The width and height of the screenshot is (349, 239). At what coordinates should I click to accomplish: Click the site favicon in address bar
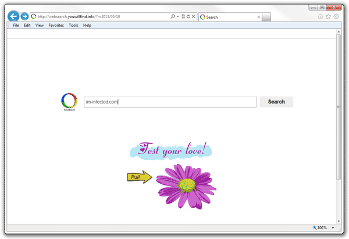(x=34, y=16)
